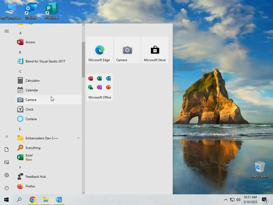Open File Explorer from the taskbar

(x=46, y=200)
